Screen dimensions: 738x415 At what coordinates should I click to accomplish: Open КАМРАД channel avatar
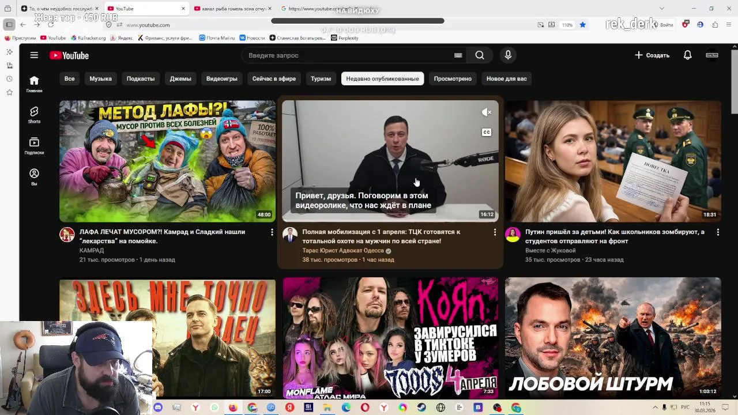pyautogui.click(x=67, y=235)
